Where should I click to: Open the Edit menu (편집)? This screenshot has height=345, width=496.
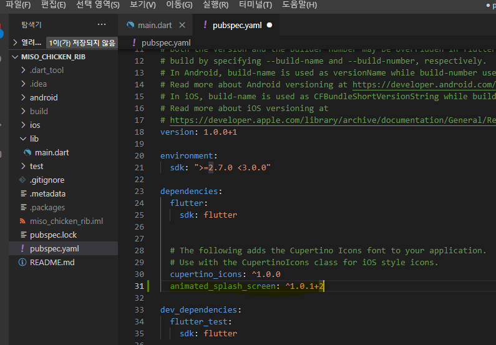[53, 5]
